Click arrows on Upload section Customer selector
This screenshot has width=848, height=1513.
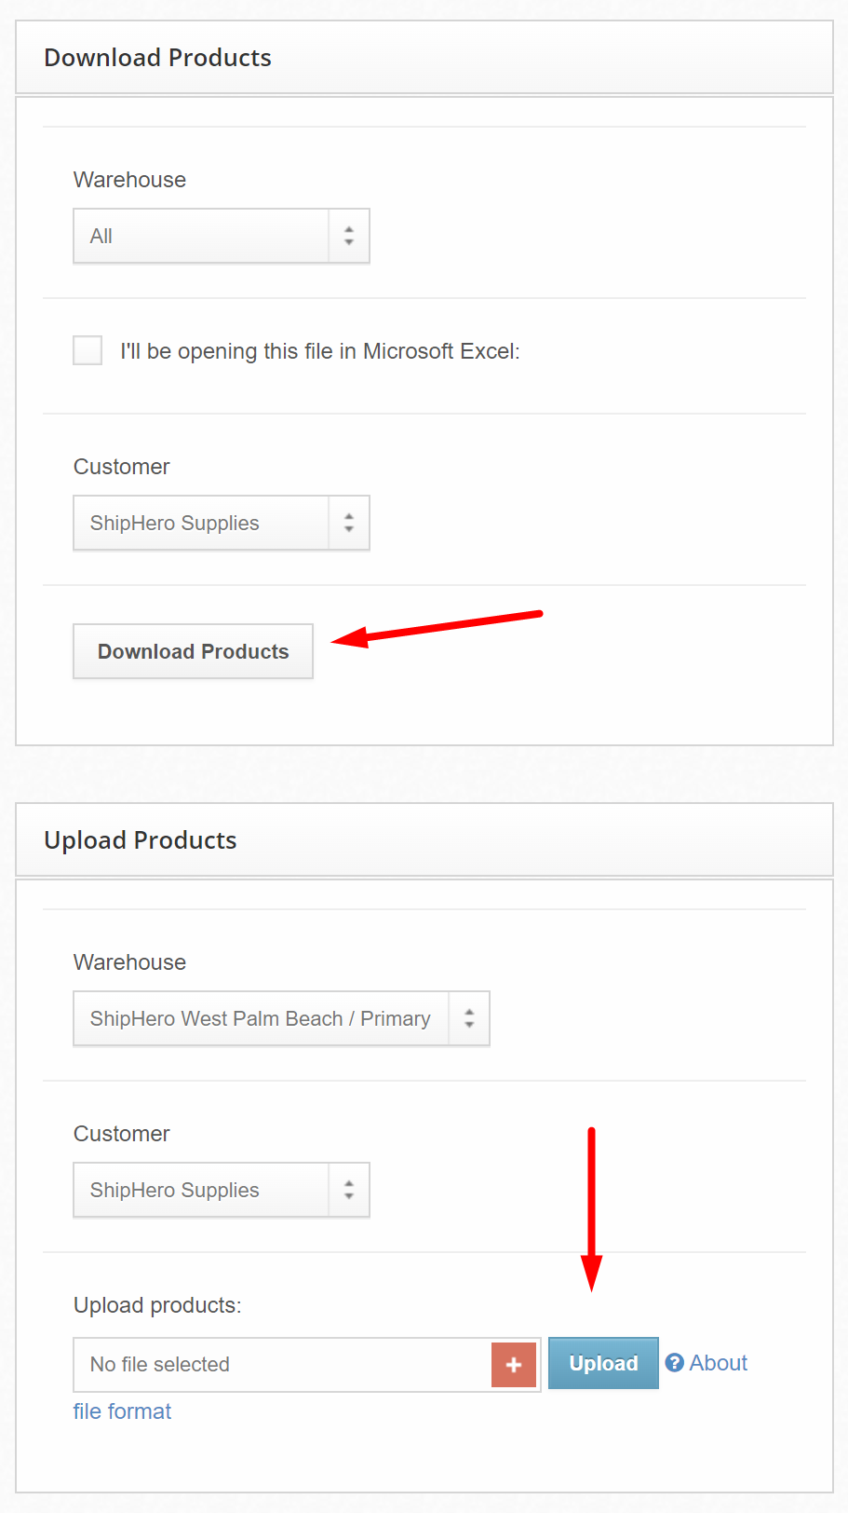point(349,1190)
